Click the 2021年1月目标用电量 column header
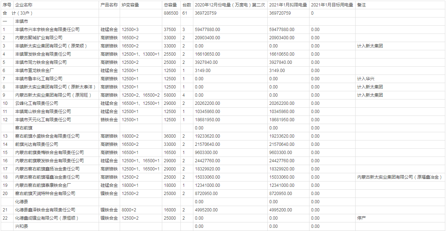This screenshot has width=446, height=231. 332,5
